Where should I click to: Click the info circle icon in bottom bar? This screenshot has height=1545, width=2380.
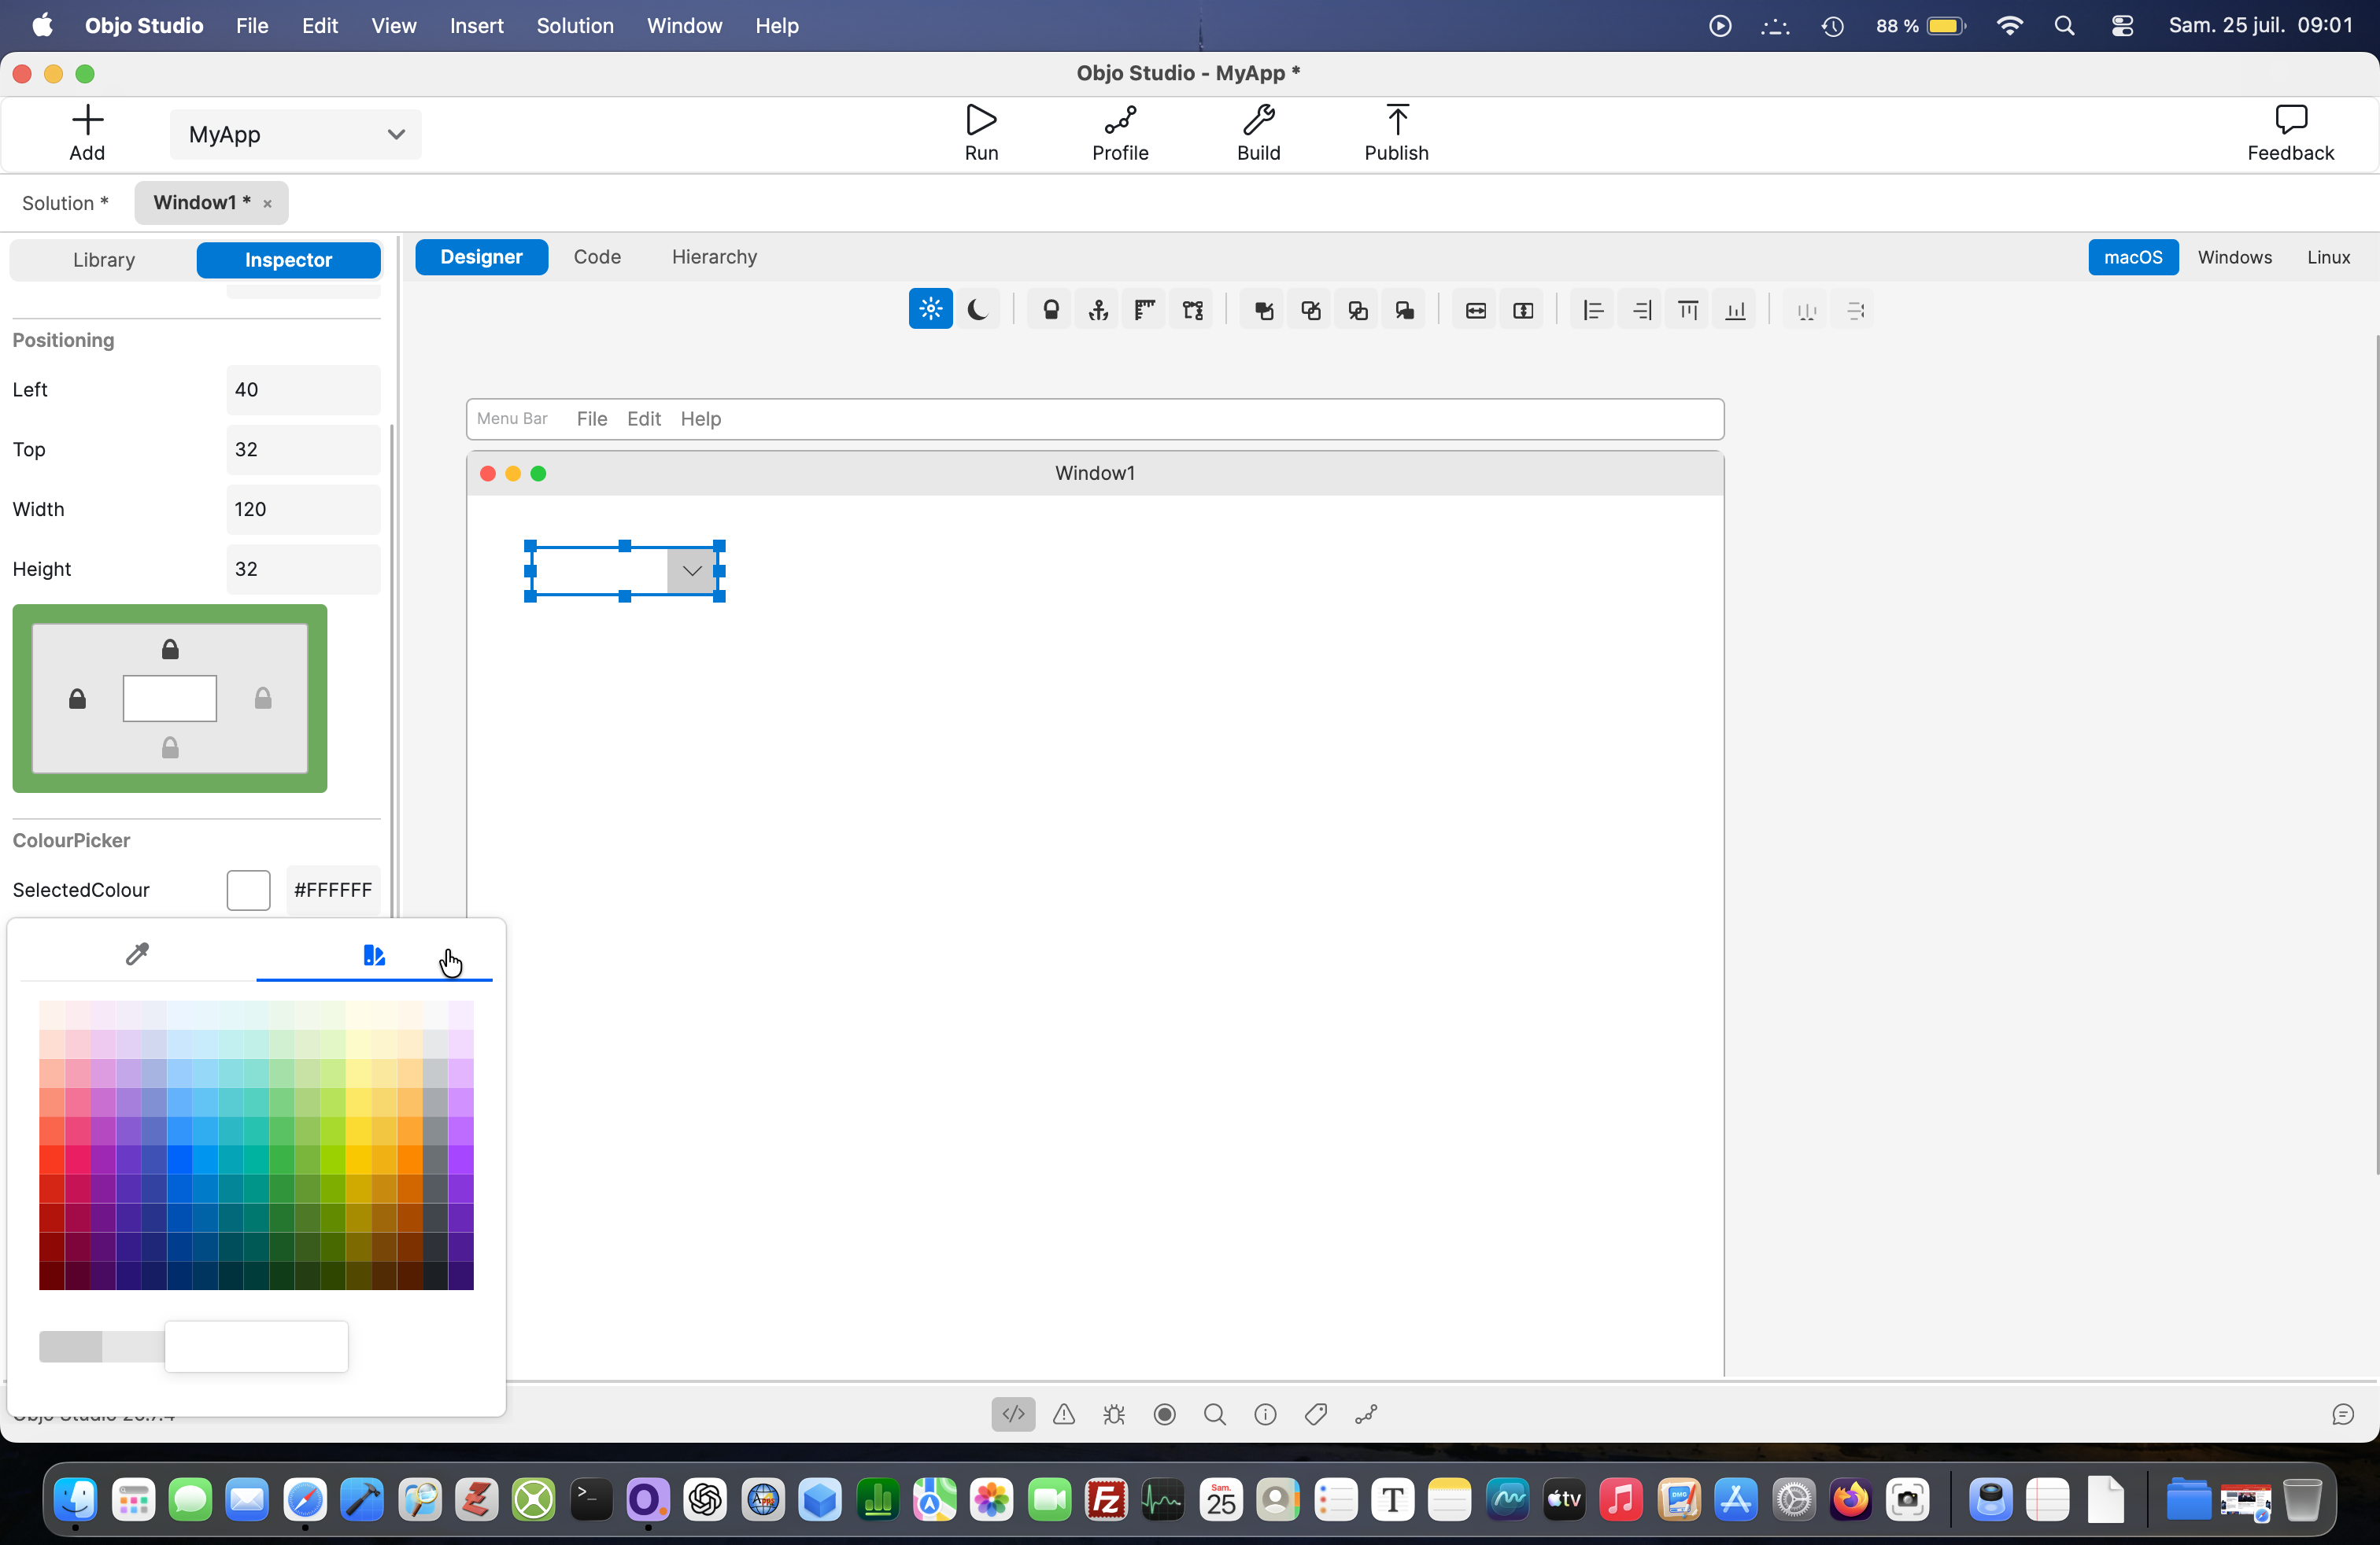pyautogui.click(x=1266, y=1414)
